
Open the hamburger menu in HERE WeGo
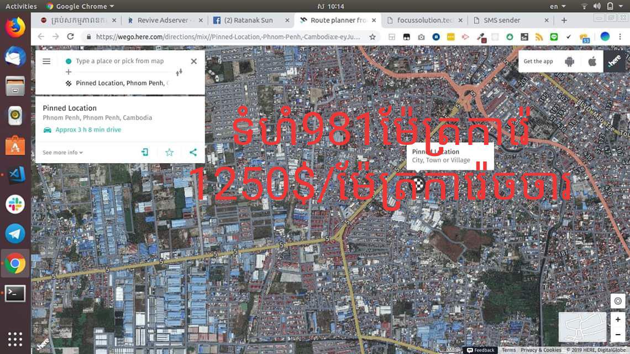point(46,61)
